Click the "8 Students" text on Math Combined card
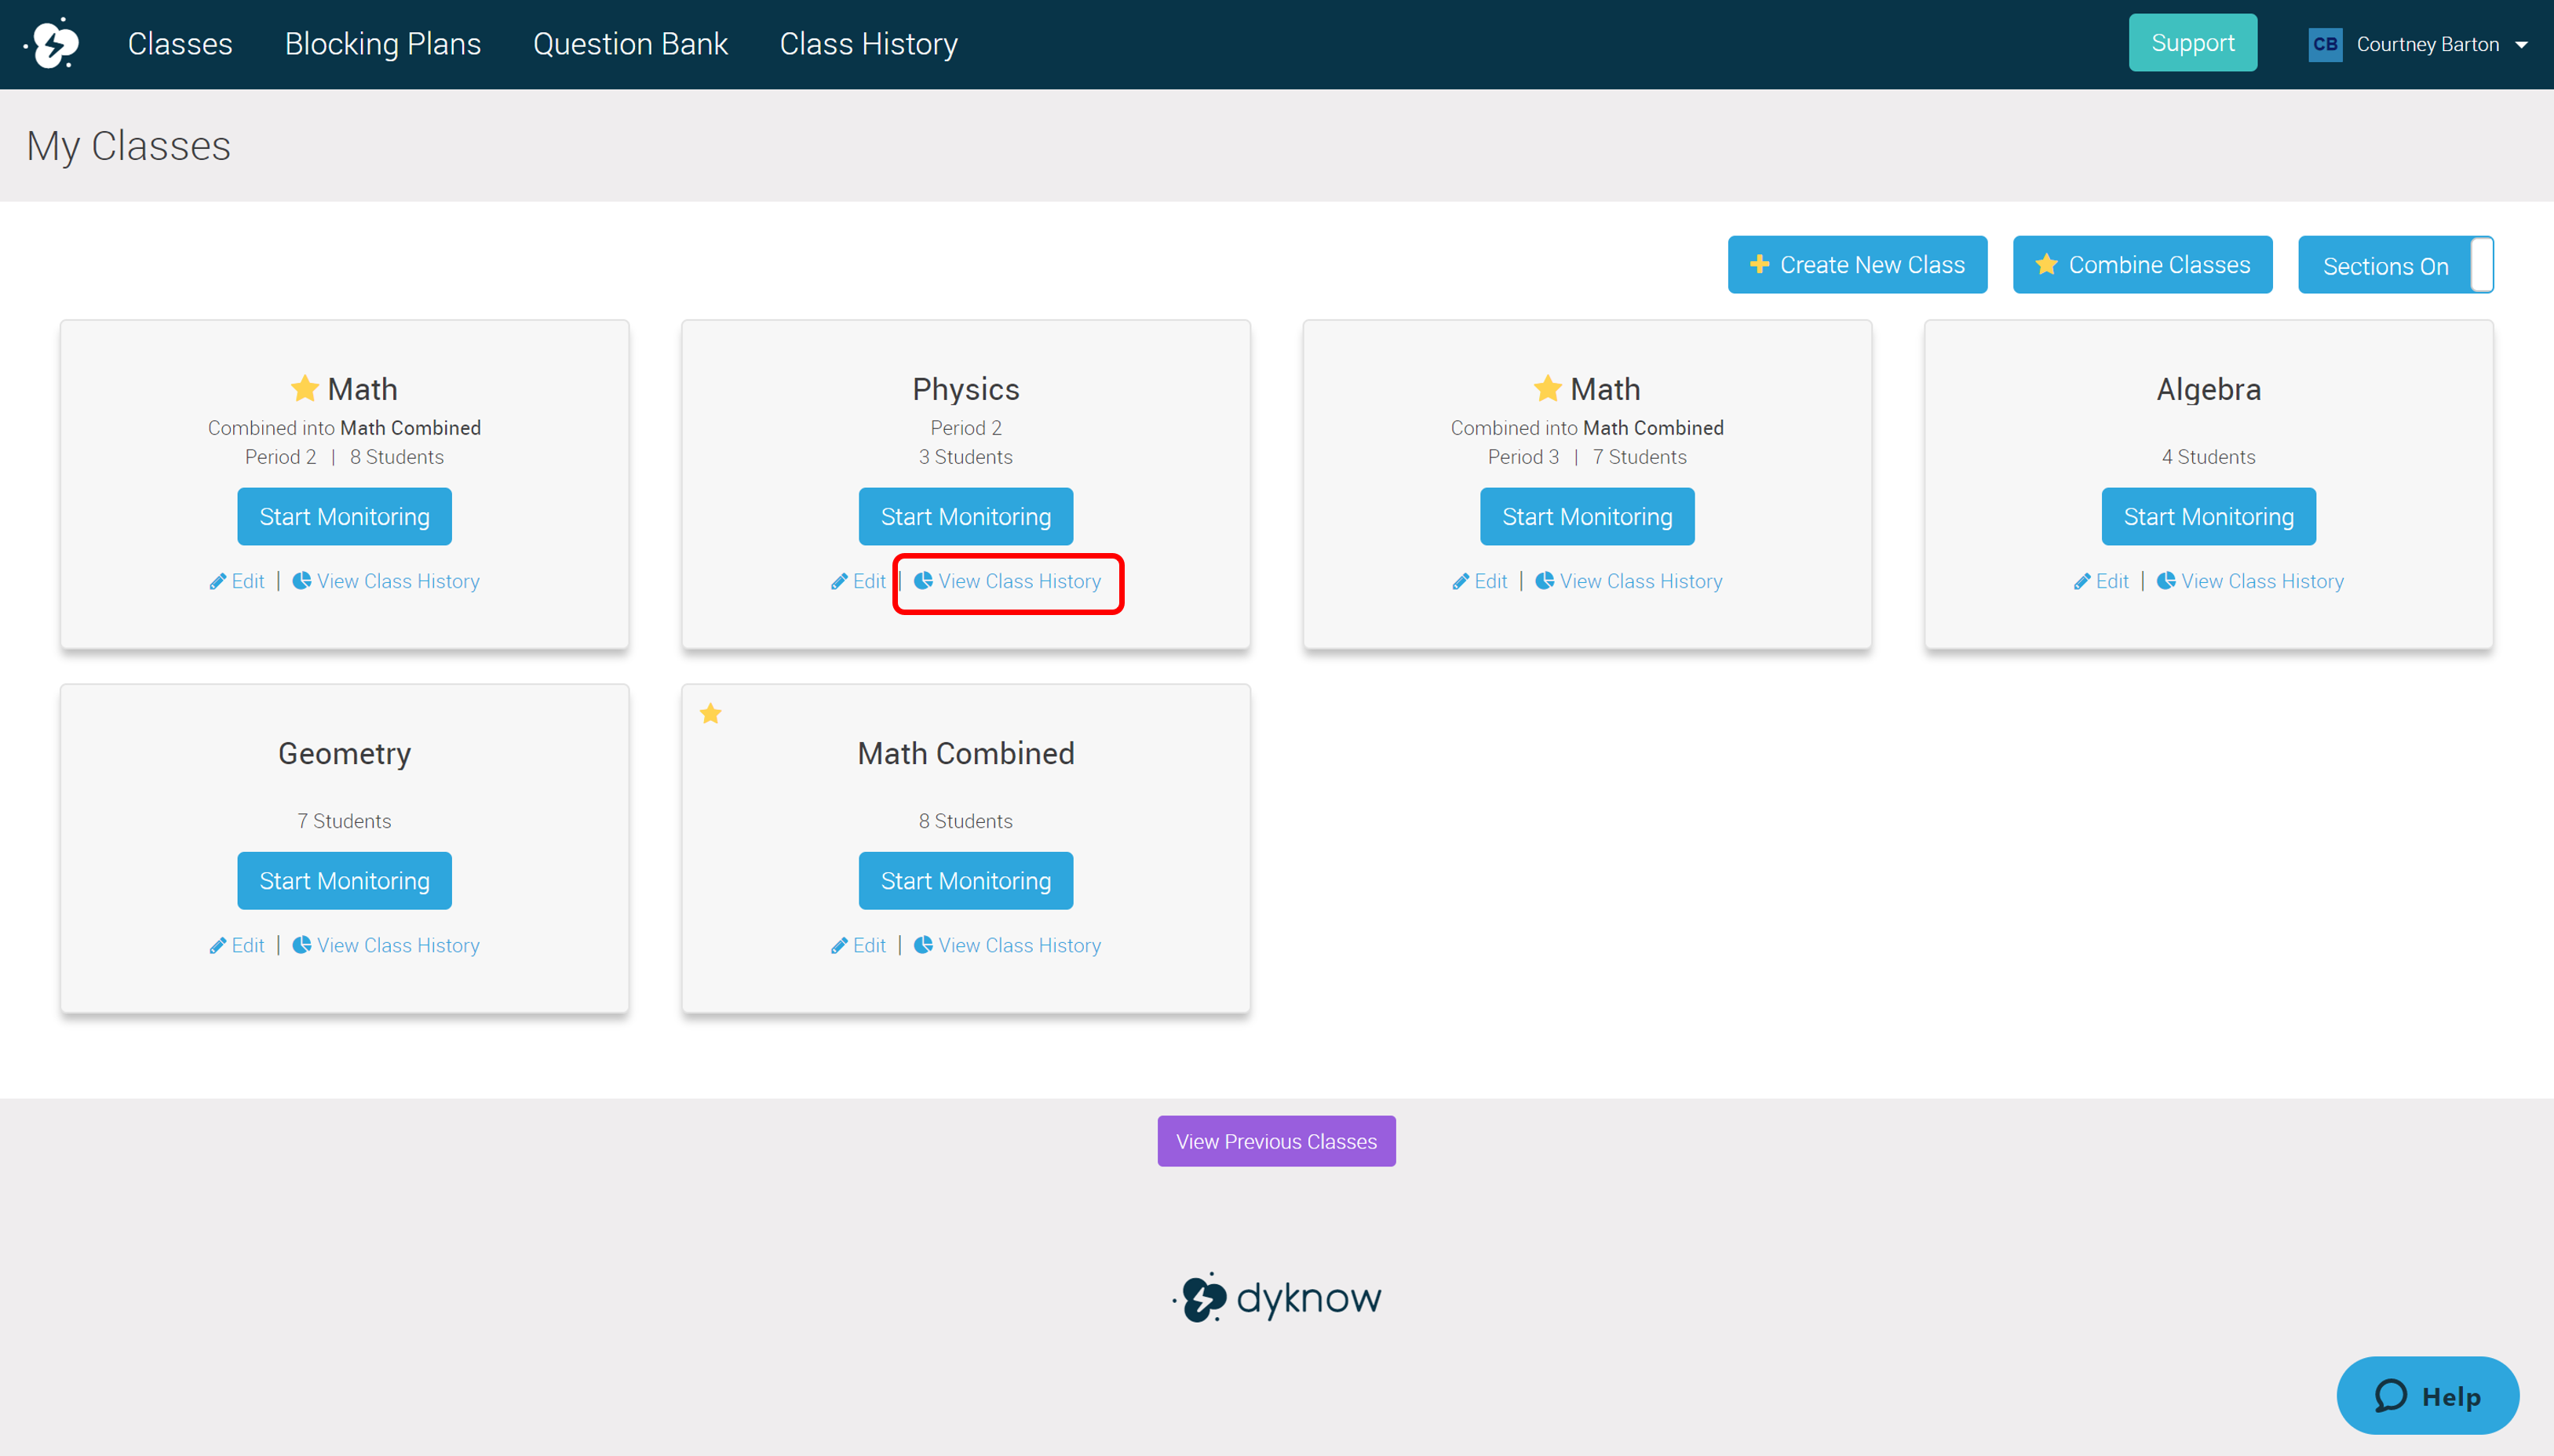 [965, 821]
